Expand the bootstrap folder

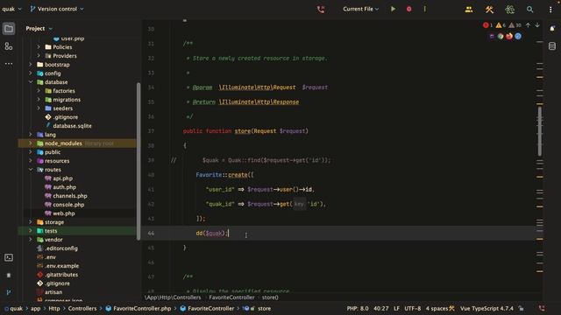31,65
